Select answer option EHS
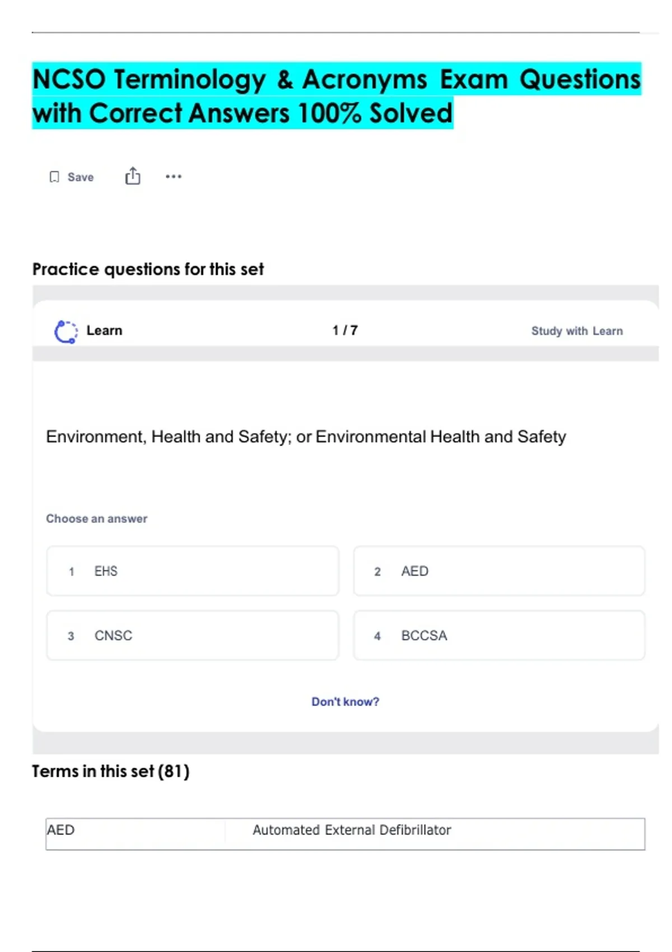This screenshot has height=952, width=672. click(x=193, y=571)
